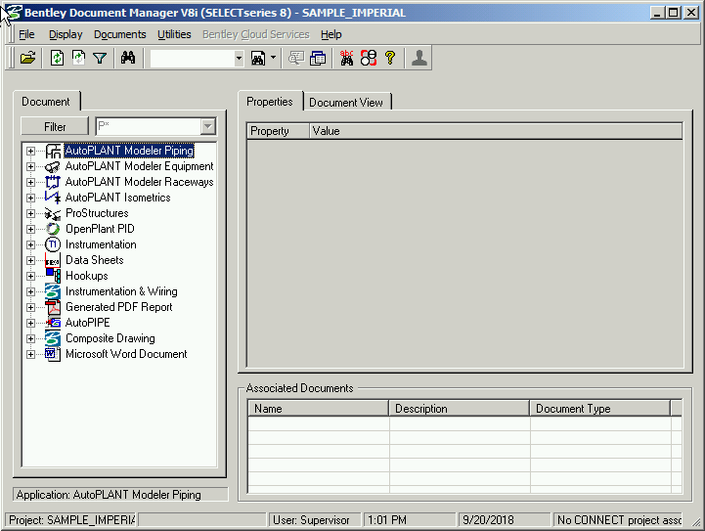The width and height of the screenshot is (705, 531).
Task: Click the second refresh page icon
Action: [78, 58]
